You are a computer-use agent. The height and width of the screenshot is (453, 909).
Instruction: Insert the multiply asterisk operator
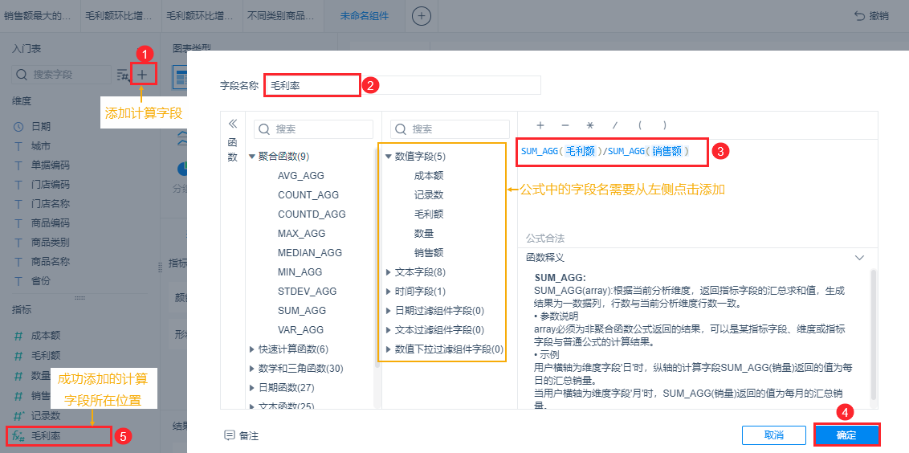tap(590, 124)
